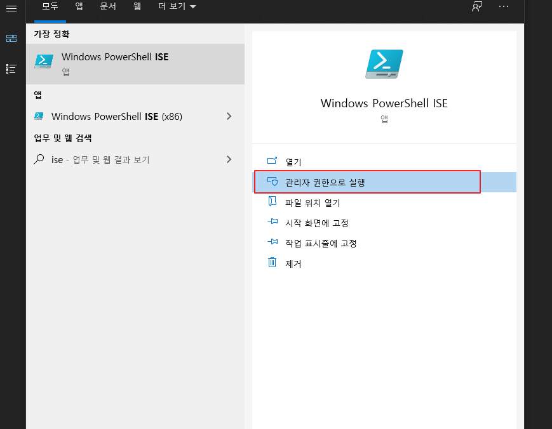Choose 작업 표시줄에 고정
This screenshot has height=429, width=552.
[x=384, y=243]
